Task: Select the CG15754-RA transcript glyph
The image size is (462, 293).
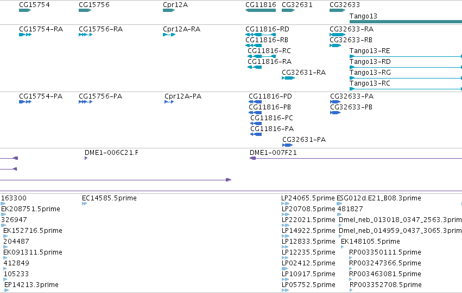Action: click(x=25, y=35)
